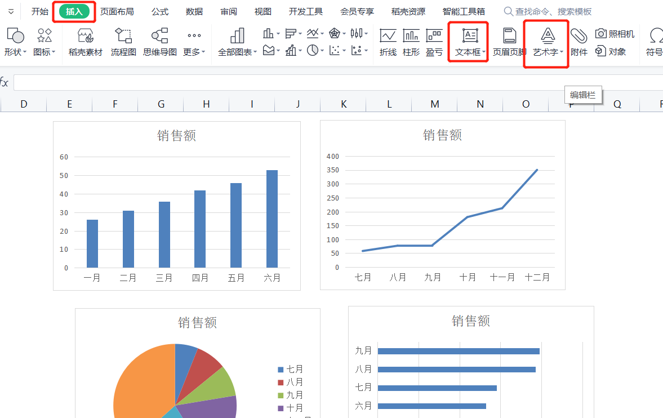663x418 pixels.
Task: Open the Shapes (形状) gallery
Action: click(x=16, y=42)
